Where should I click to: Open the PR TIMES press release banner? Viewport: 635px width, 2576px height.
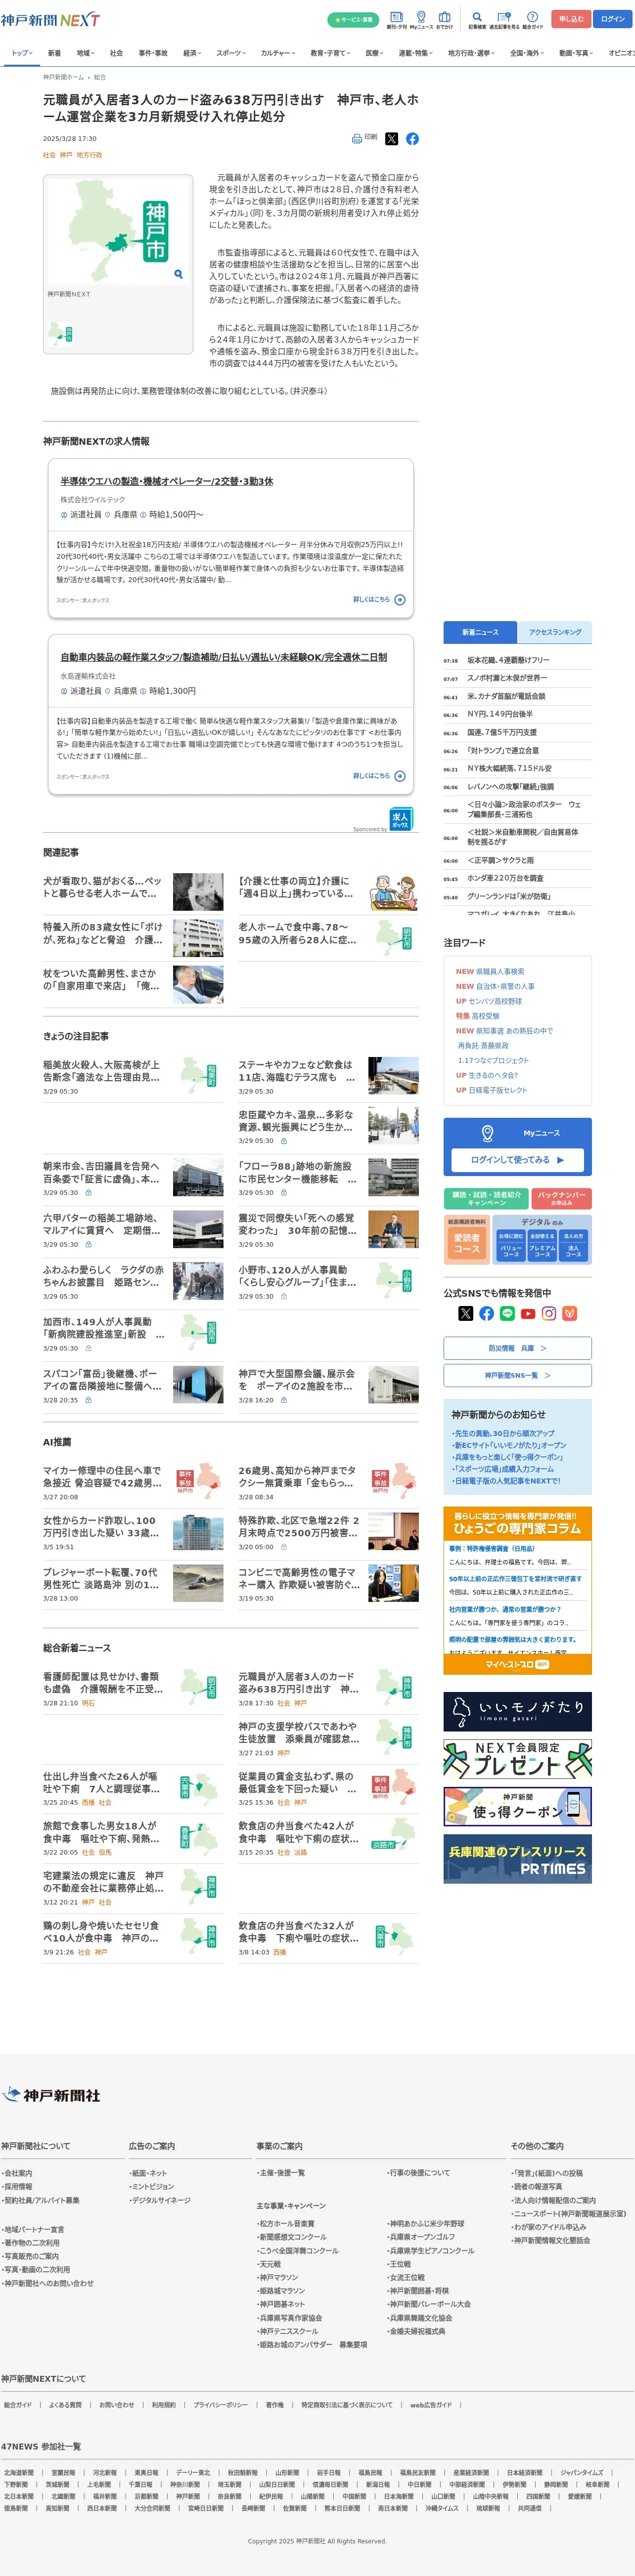(x=518, y=1859)
